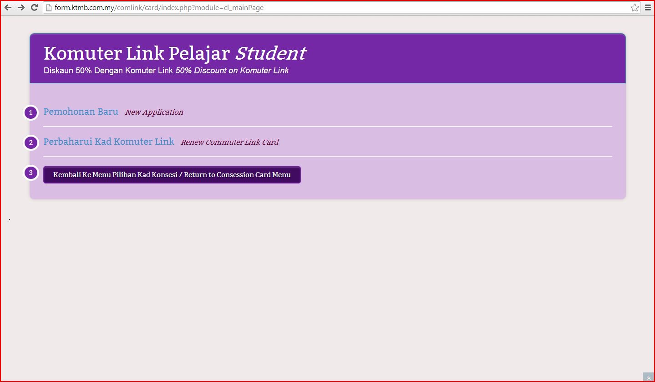Viewport: 655px width, 382px height.
Task: Click the italic text "Renew Commuter Link Card"
Action: coord(230,142)
